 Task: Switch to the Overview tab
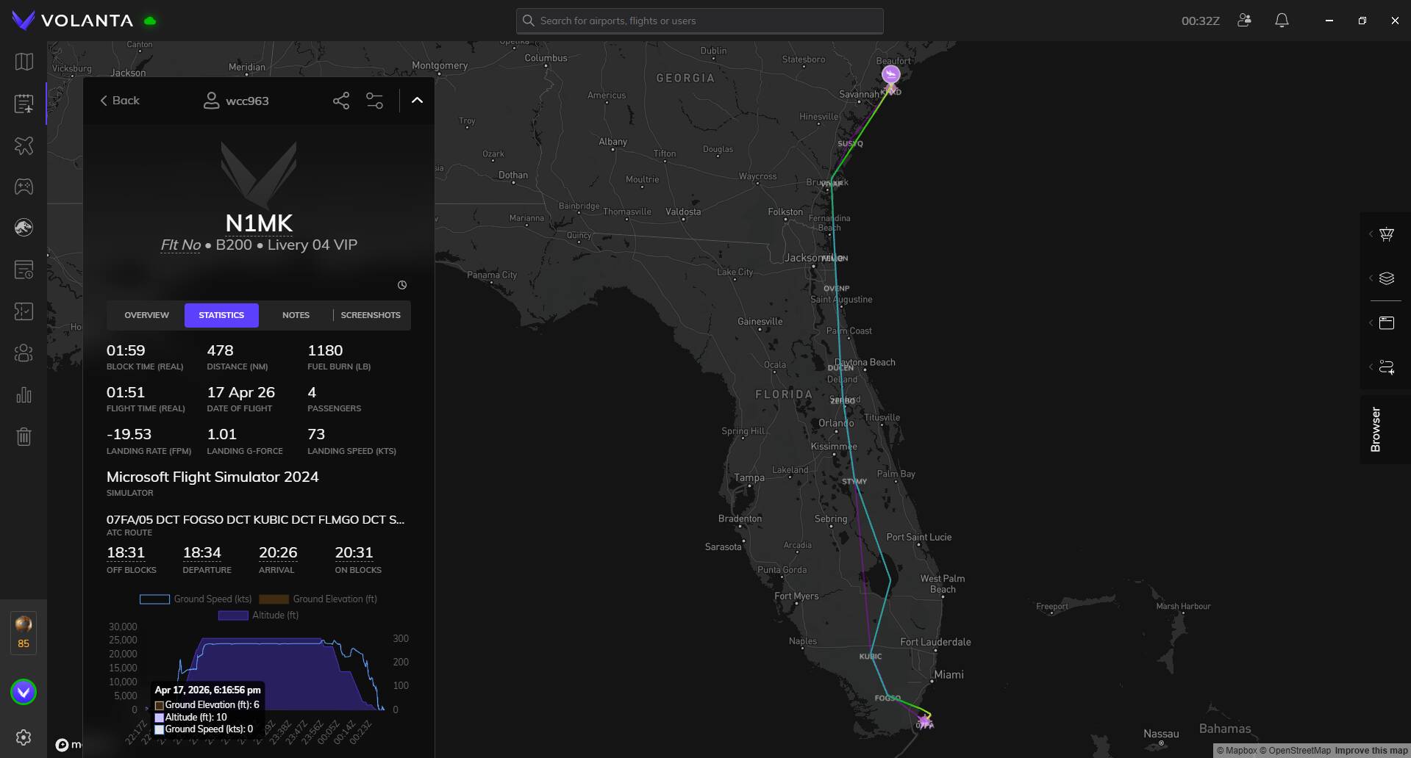(146, 315)
